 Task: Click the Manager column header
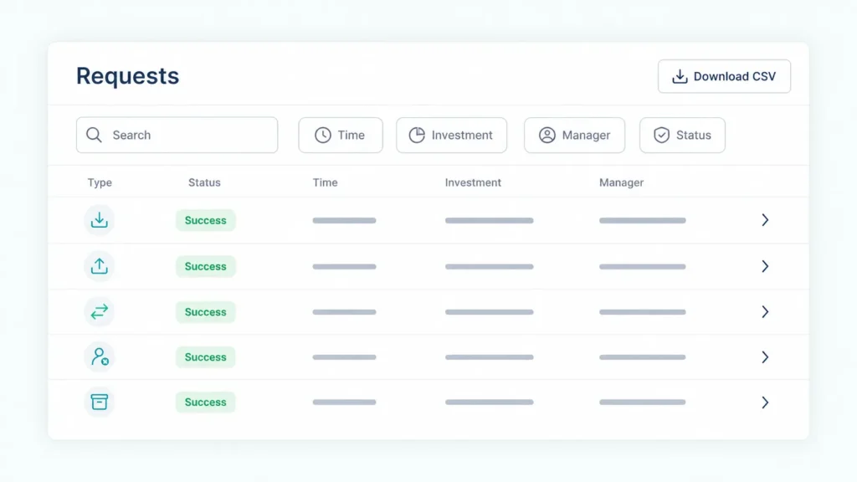[x=622, y=182]
